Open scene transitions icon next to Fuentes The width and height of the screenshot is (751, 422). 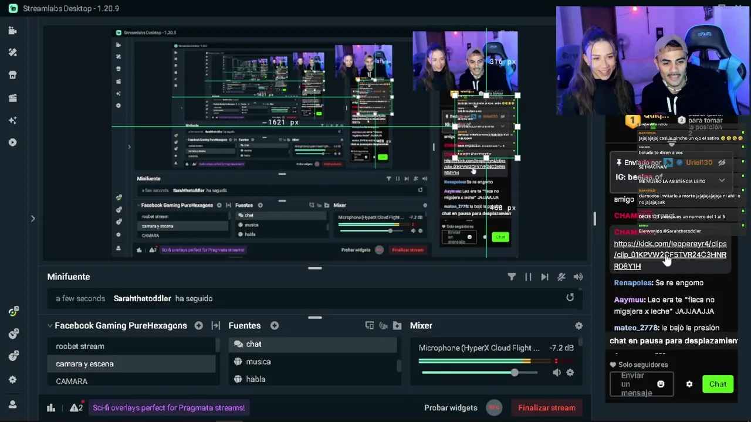pos(215,326)
